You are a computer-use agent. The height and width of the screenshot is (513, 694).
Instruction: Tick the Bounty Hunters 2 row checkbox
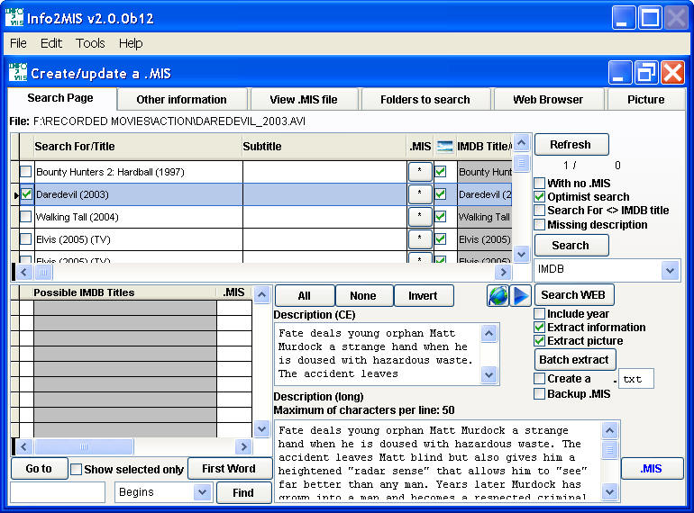pos(26,171)
